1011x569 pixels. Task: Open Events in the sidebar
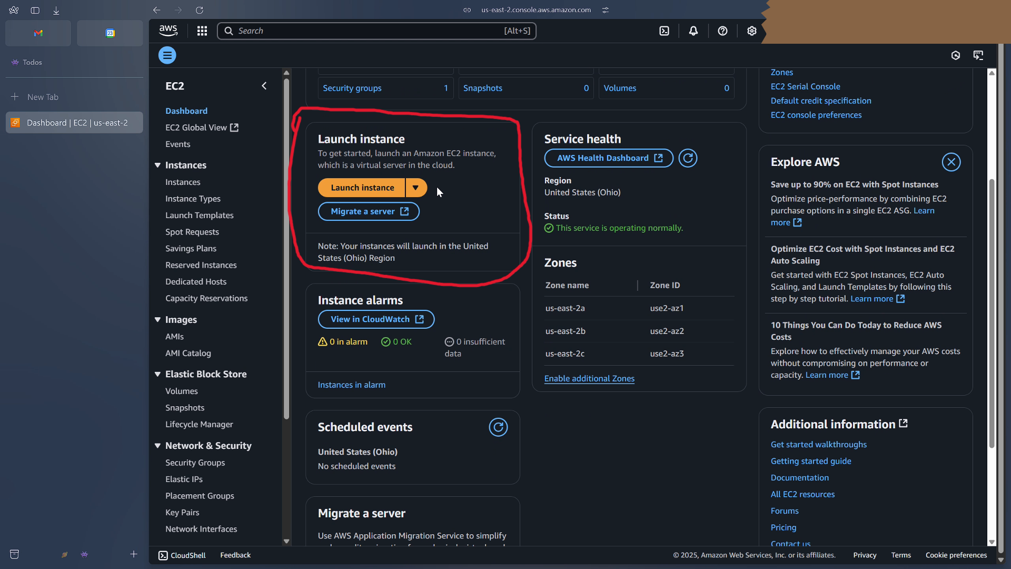[x=178, y=144]
